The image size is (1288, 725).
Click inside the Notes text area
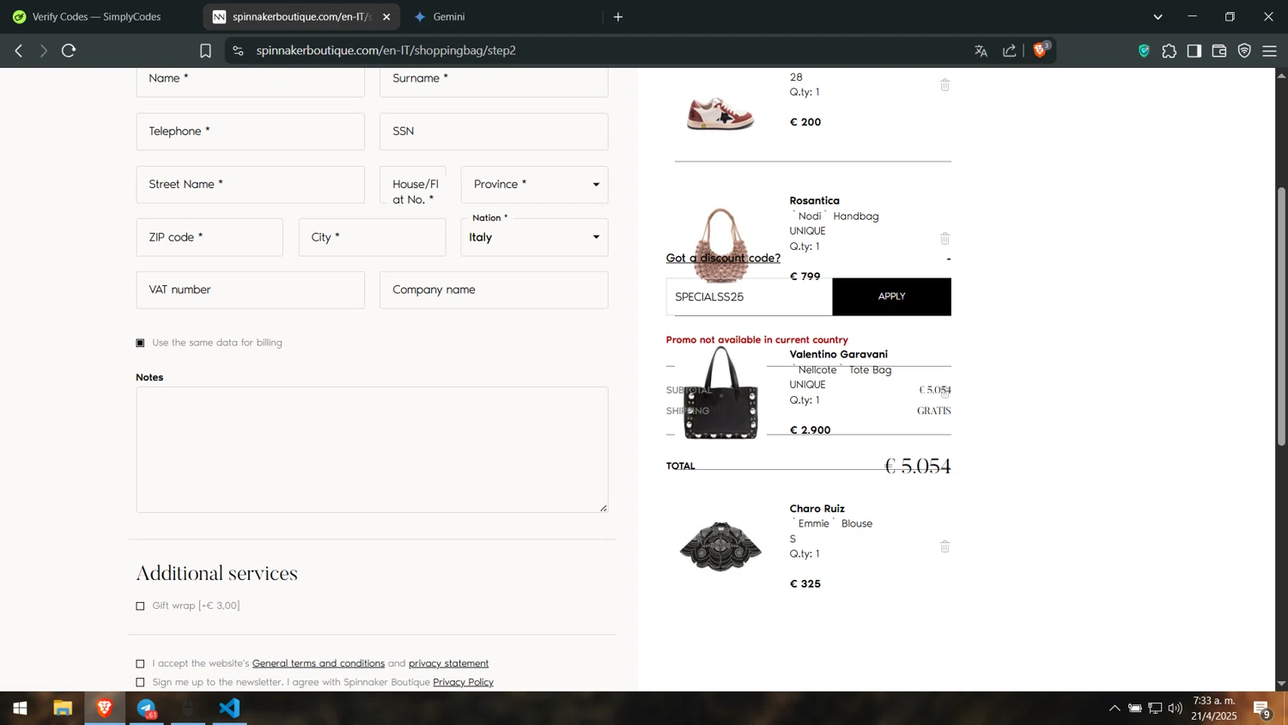click(x=372, y=449)
